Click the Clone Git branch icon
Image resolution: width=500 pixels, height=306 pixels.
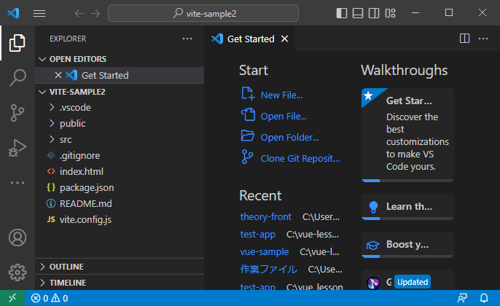247,157
